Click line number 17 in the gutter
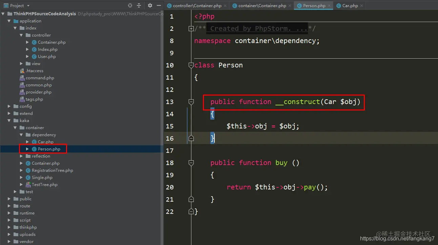The image size is (438, 245). click(170, 150)
